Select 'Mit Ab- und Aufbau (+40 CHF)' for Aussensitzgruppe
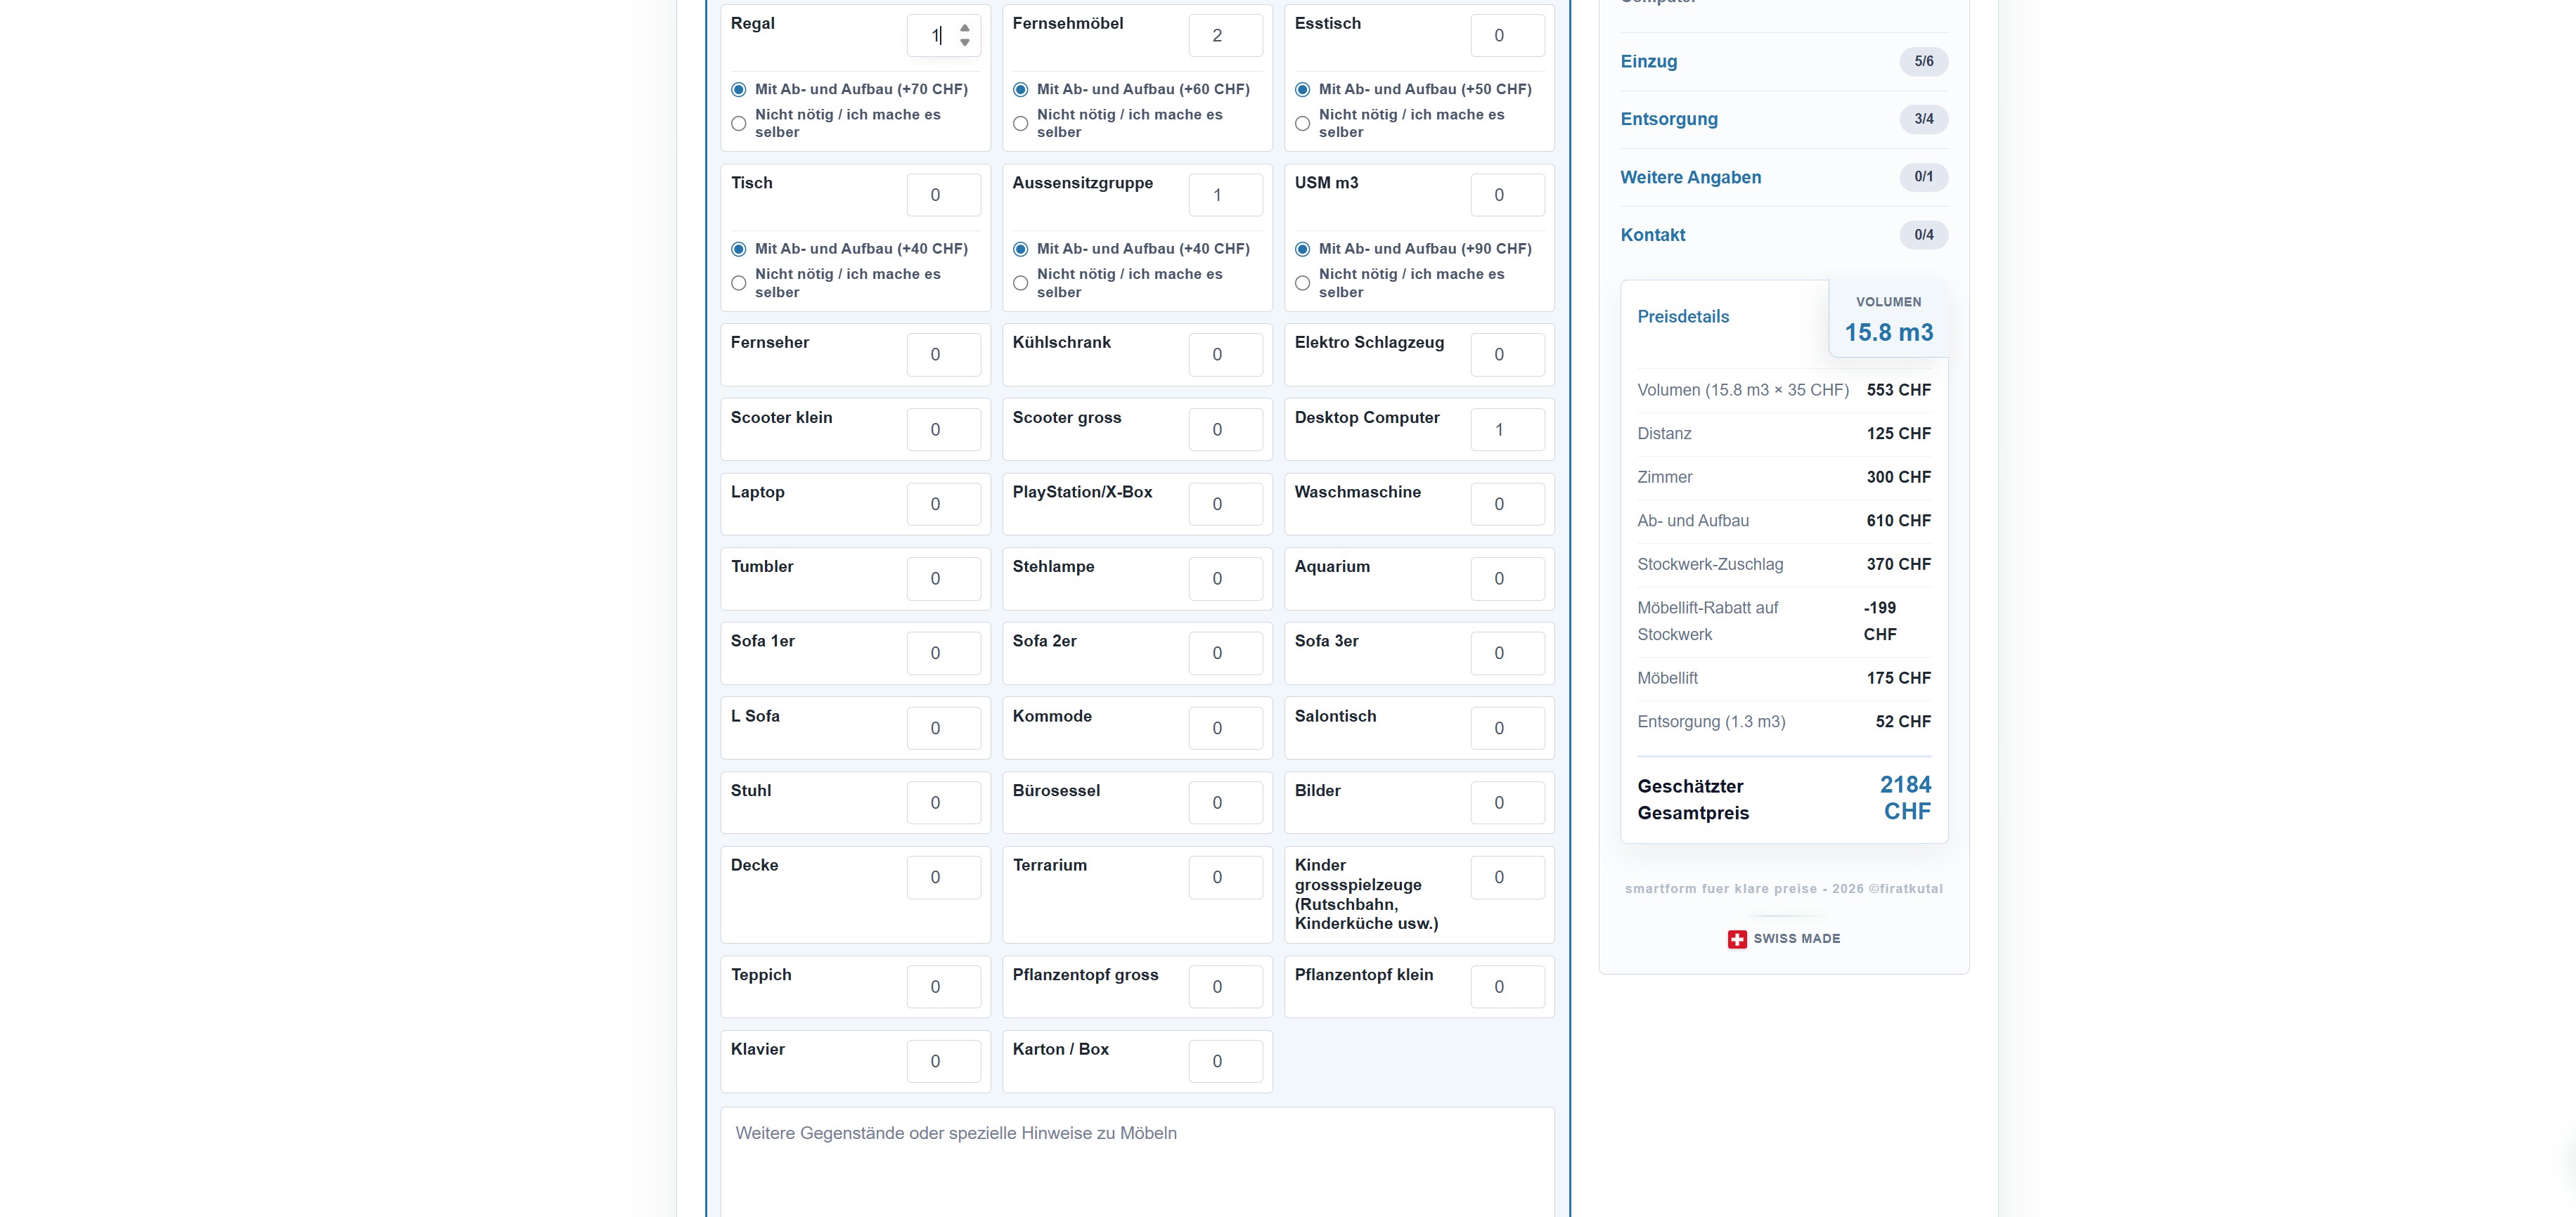The height and width of the screenshot is (1217, 2576). coord(1020,249)
